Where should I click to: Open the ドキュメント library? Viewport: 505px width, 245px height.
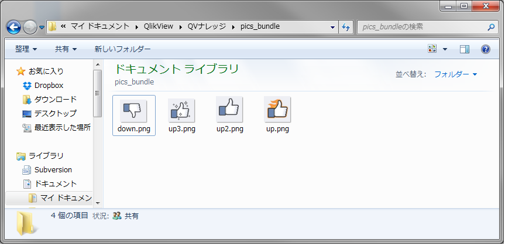click(x=56, y=183)
